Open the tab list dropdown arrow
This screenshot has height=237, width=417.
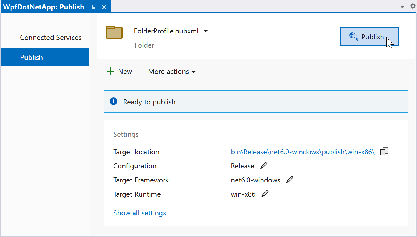(402, 7)
